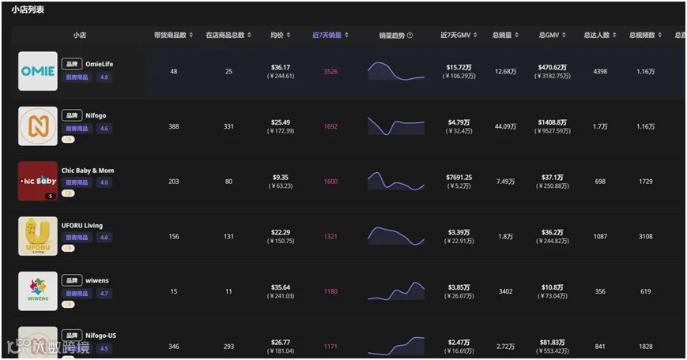Open the Chic Baby red logo
The width and height of the screenshot is (687, 360).
point(38,181)
